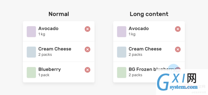Select the BG Frozen blueberry title
The image size is (208, 95).
[152, 69]
